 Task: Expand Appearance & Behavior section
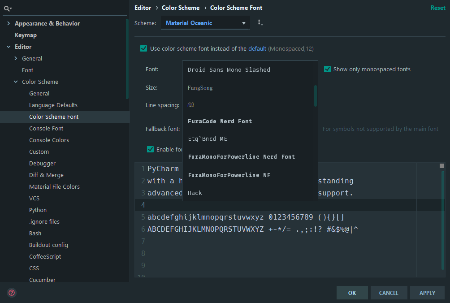(x=8, y=23)
